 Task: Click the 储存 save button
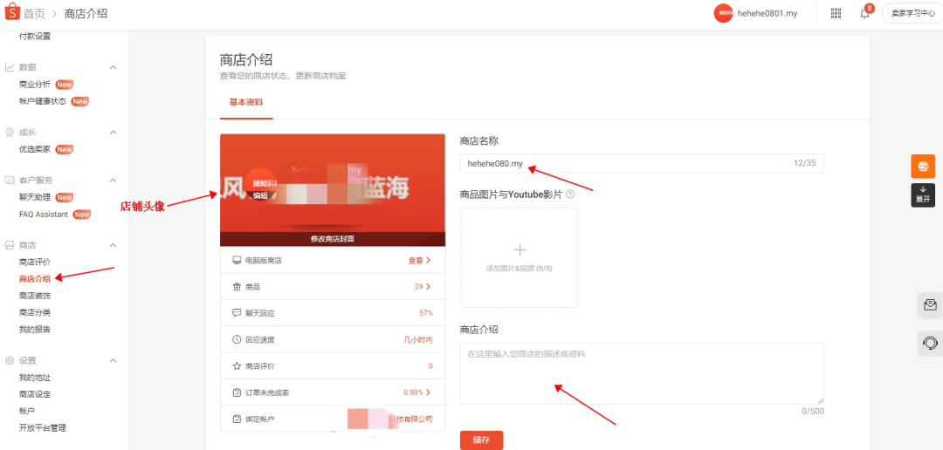[x=481, y=440]
